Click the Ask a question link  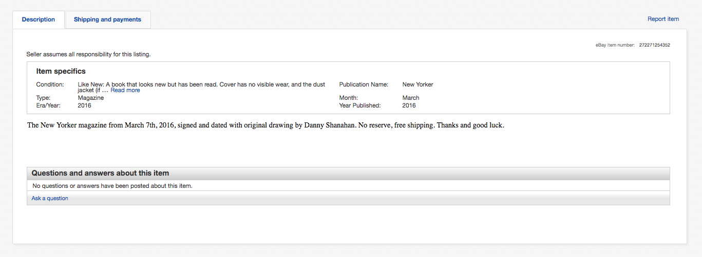pos(50,198)
